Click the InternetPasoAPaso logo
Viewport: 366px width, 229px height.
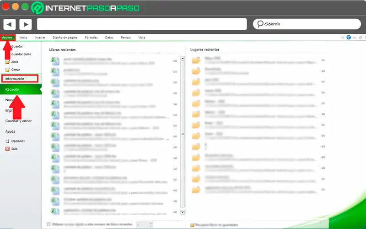[85, 8]
